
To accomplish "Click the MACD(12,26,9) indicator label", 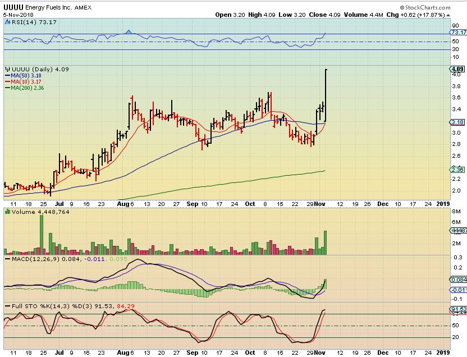I will coord(36,259).
